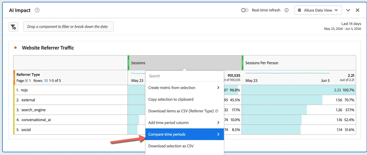
Task: Click the 2.23 100.7% cell
Action: (x=299, y=90)
